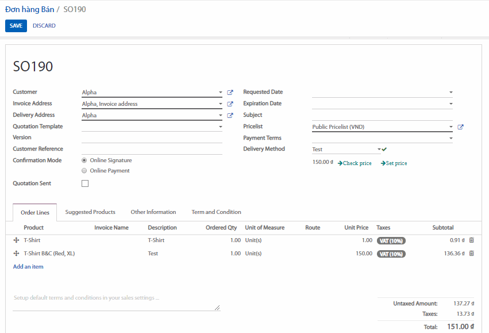Screen dimensions: 489x333
Task: Grab drag handle of T-Shirt B&C row
Action: coord(16,254)
